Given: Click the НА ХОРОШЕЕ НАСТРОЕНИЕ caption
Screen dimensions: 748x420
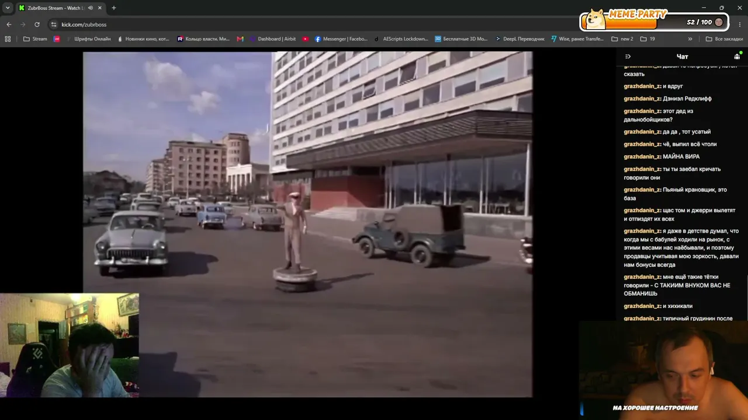Looking at the screenshot, I should (655, 408).
